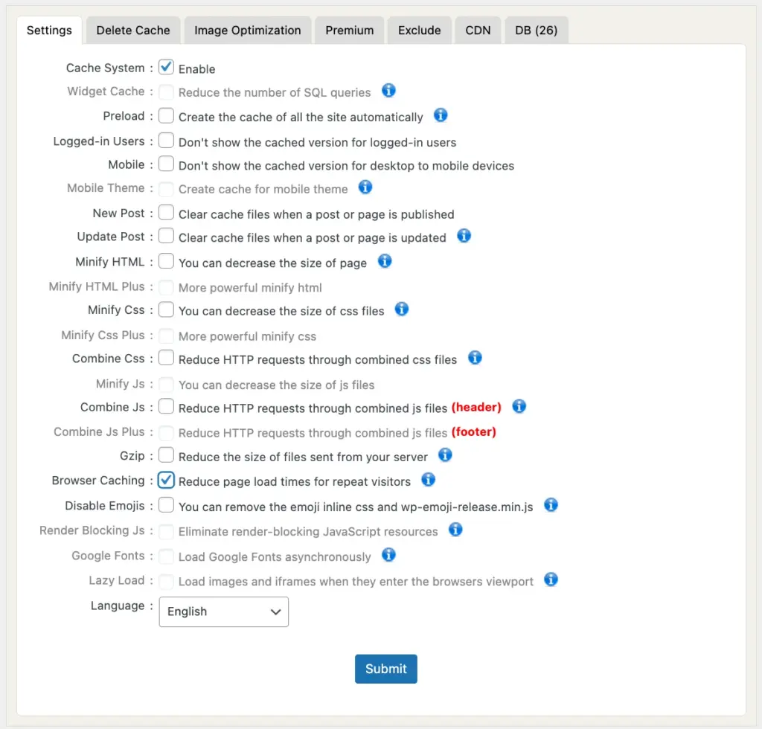Open info icon beside Preload option
762x729 pixels.
(x=441, y=115)
